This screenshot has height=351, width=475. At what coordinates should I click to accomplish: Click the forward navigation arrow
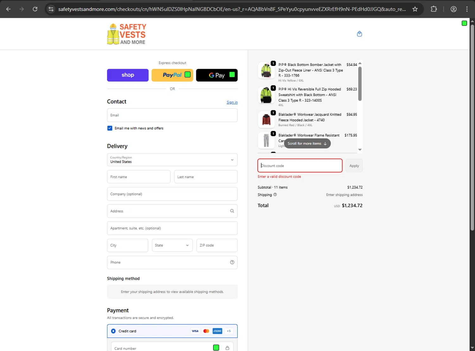[22, 9]
